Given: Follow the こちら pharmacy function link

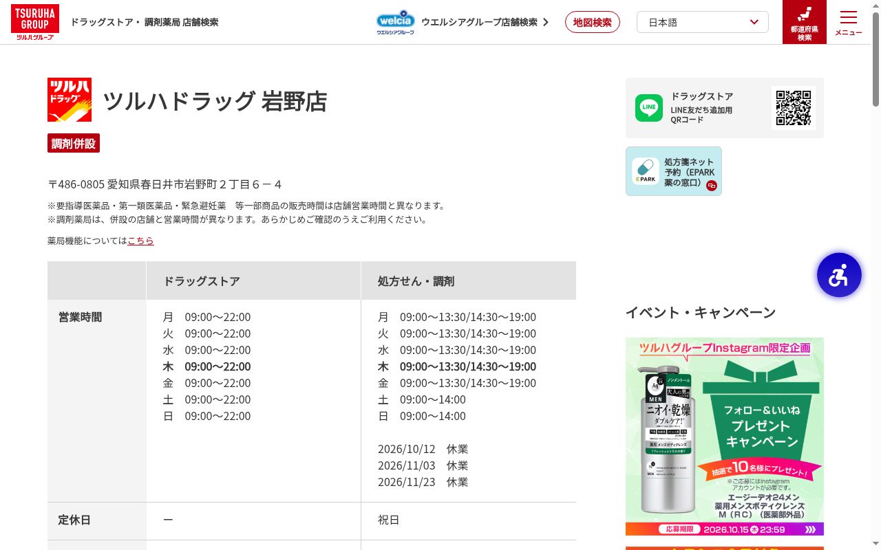Looking at the screenshot, I should (x=140, y=241).
